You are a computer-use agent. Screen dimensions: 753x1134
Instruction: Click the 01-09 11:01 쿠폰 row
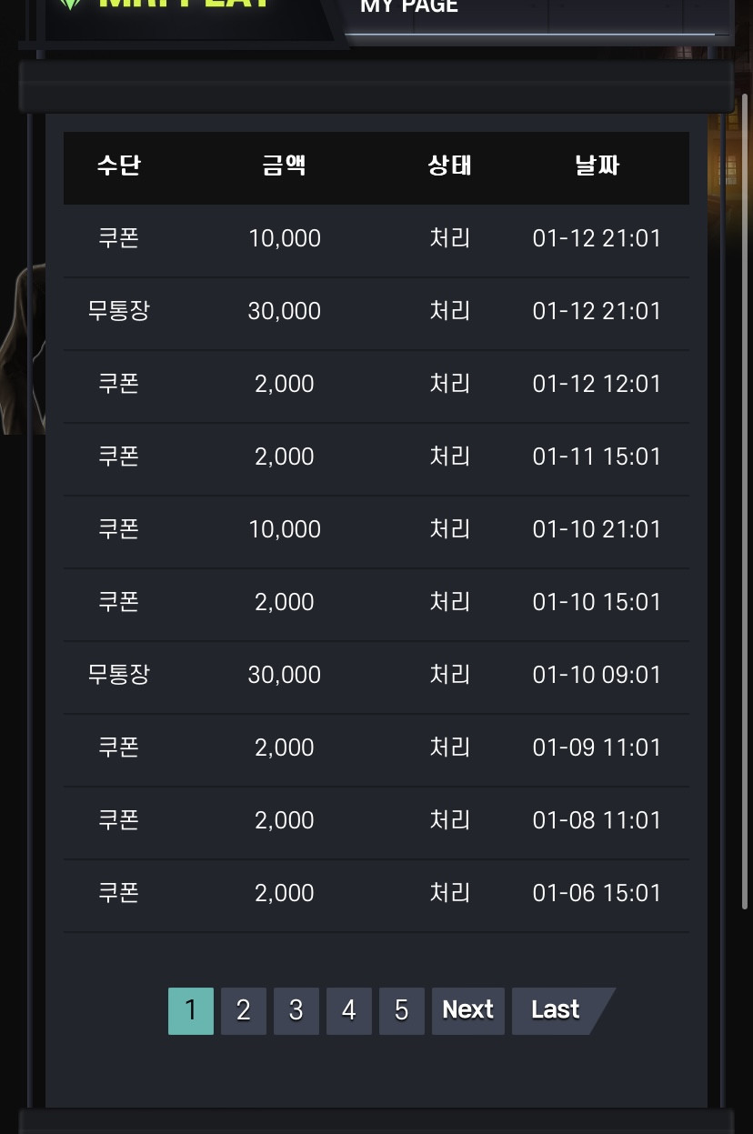pos(376,749)
